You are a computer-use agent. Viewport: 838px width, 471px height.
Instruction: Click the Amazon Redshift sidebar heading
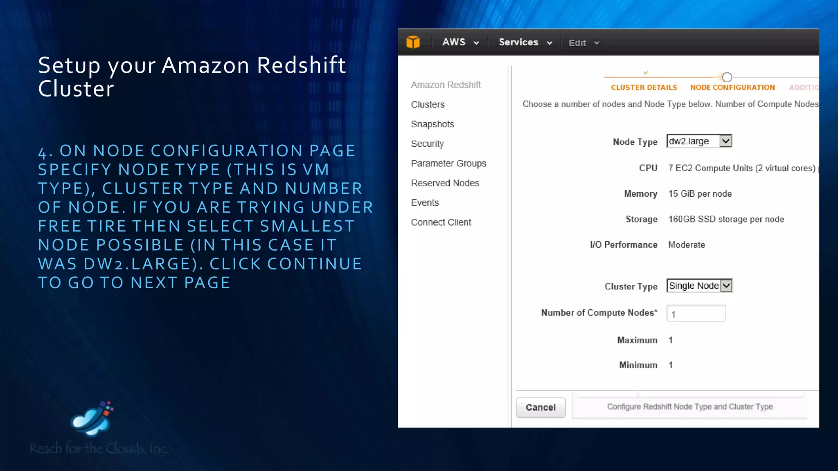[446, 85]
